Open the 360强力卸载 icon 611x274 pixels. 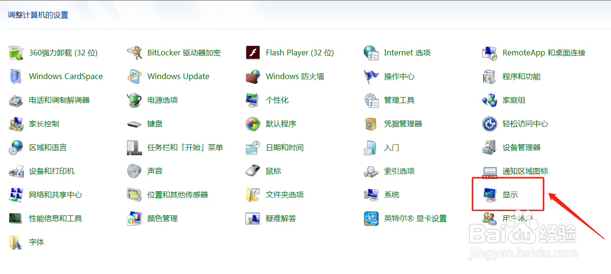coord(16,53)
